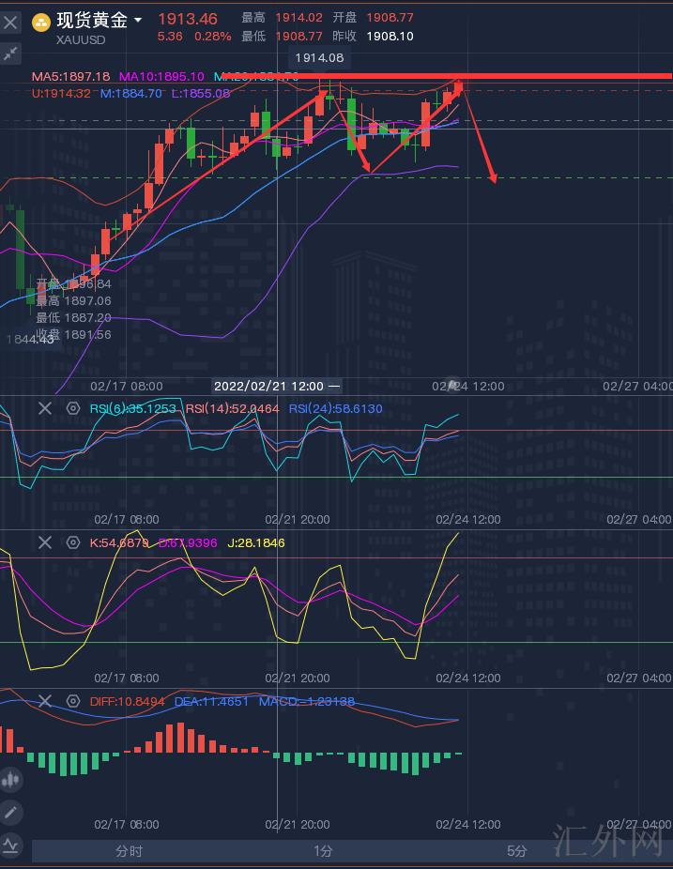
Task: Open the indicators line-chart icon
Action: coord(10,845)
